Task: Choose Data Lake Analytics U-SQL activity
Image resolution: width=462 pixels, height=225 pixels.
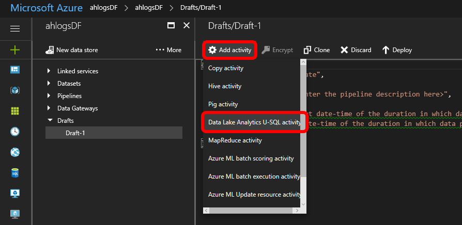Action: tap(254, 122)
